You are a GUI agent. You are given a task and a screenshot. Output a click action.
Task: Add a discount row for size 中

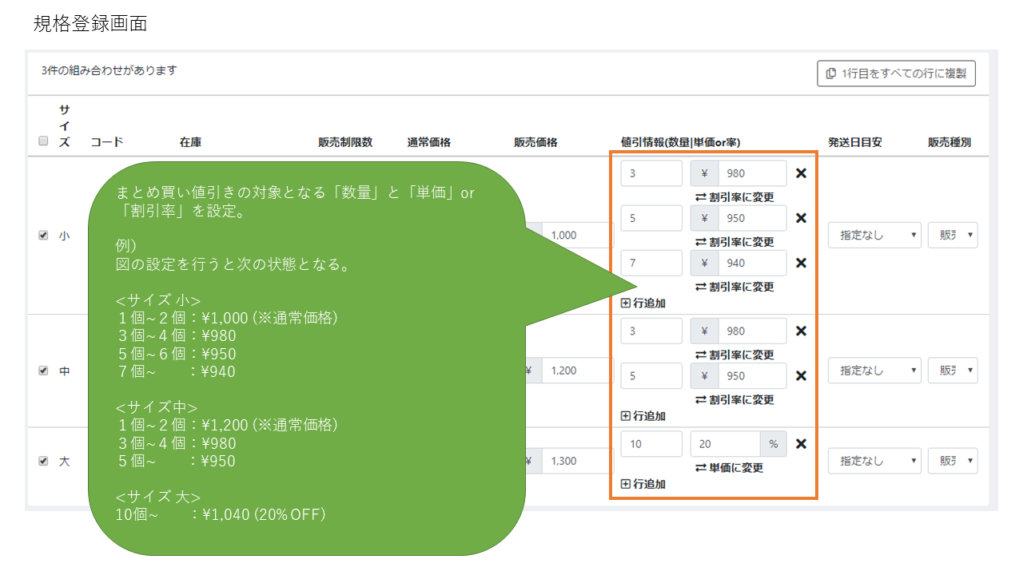(x=643, y=416)
